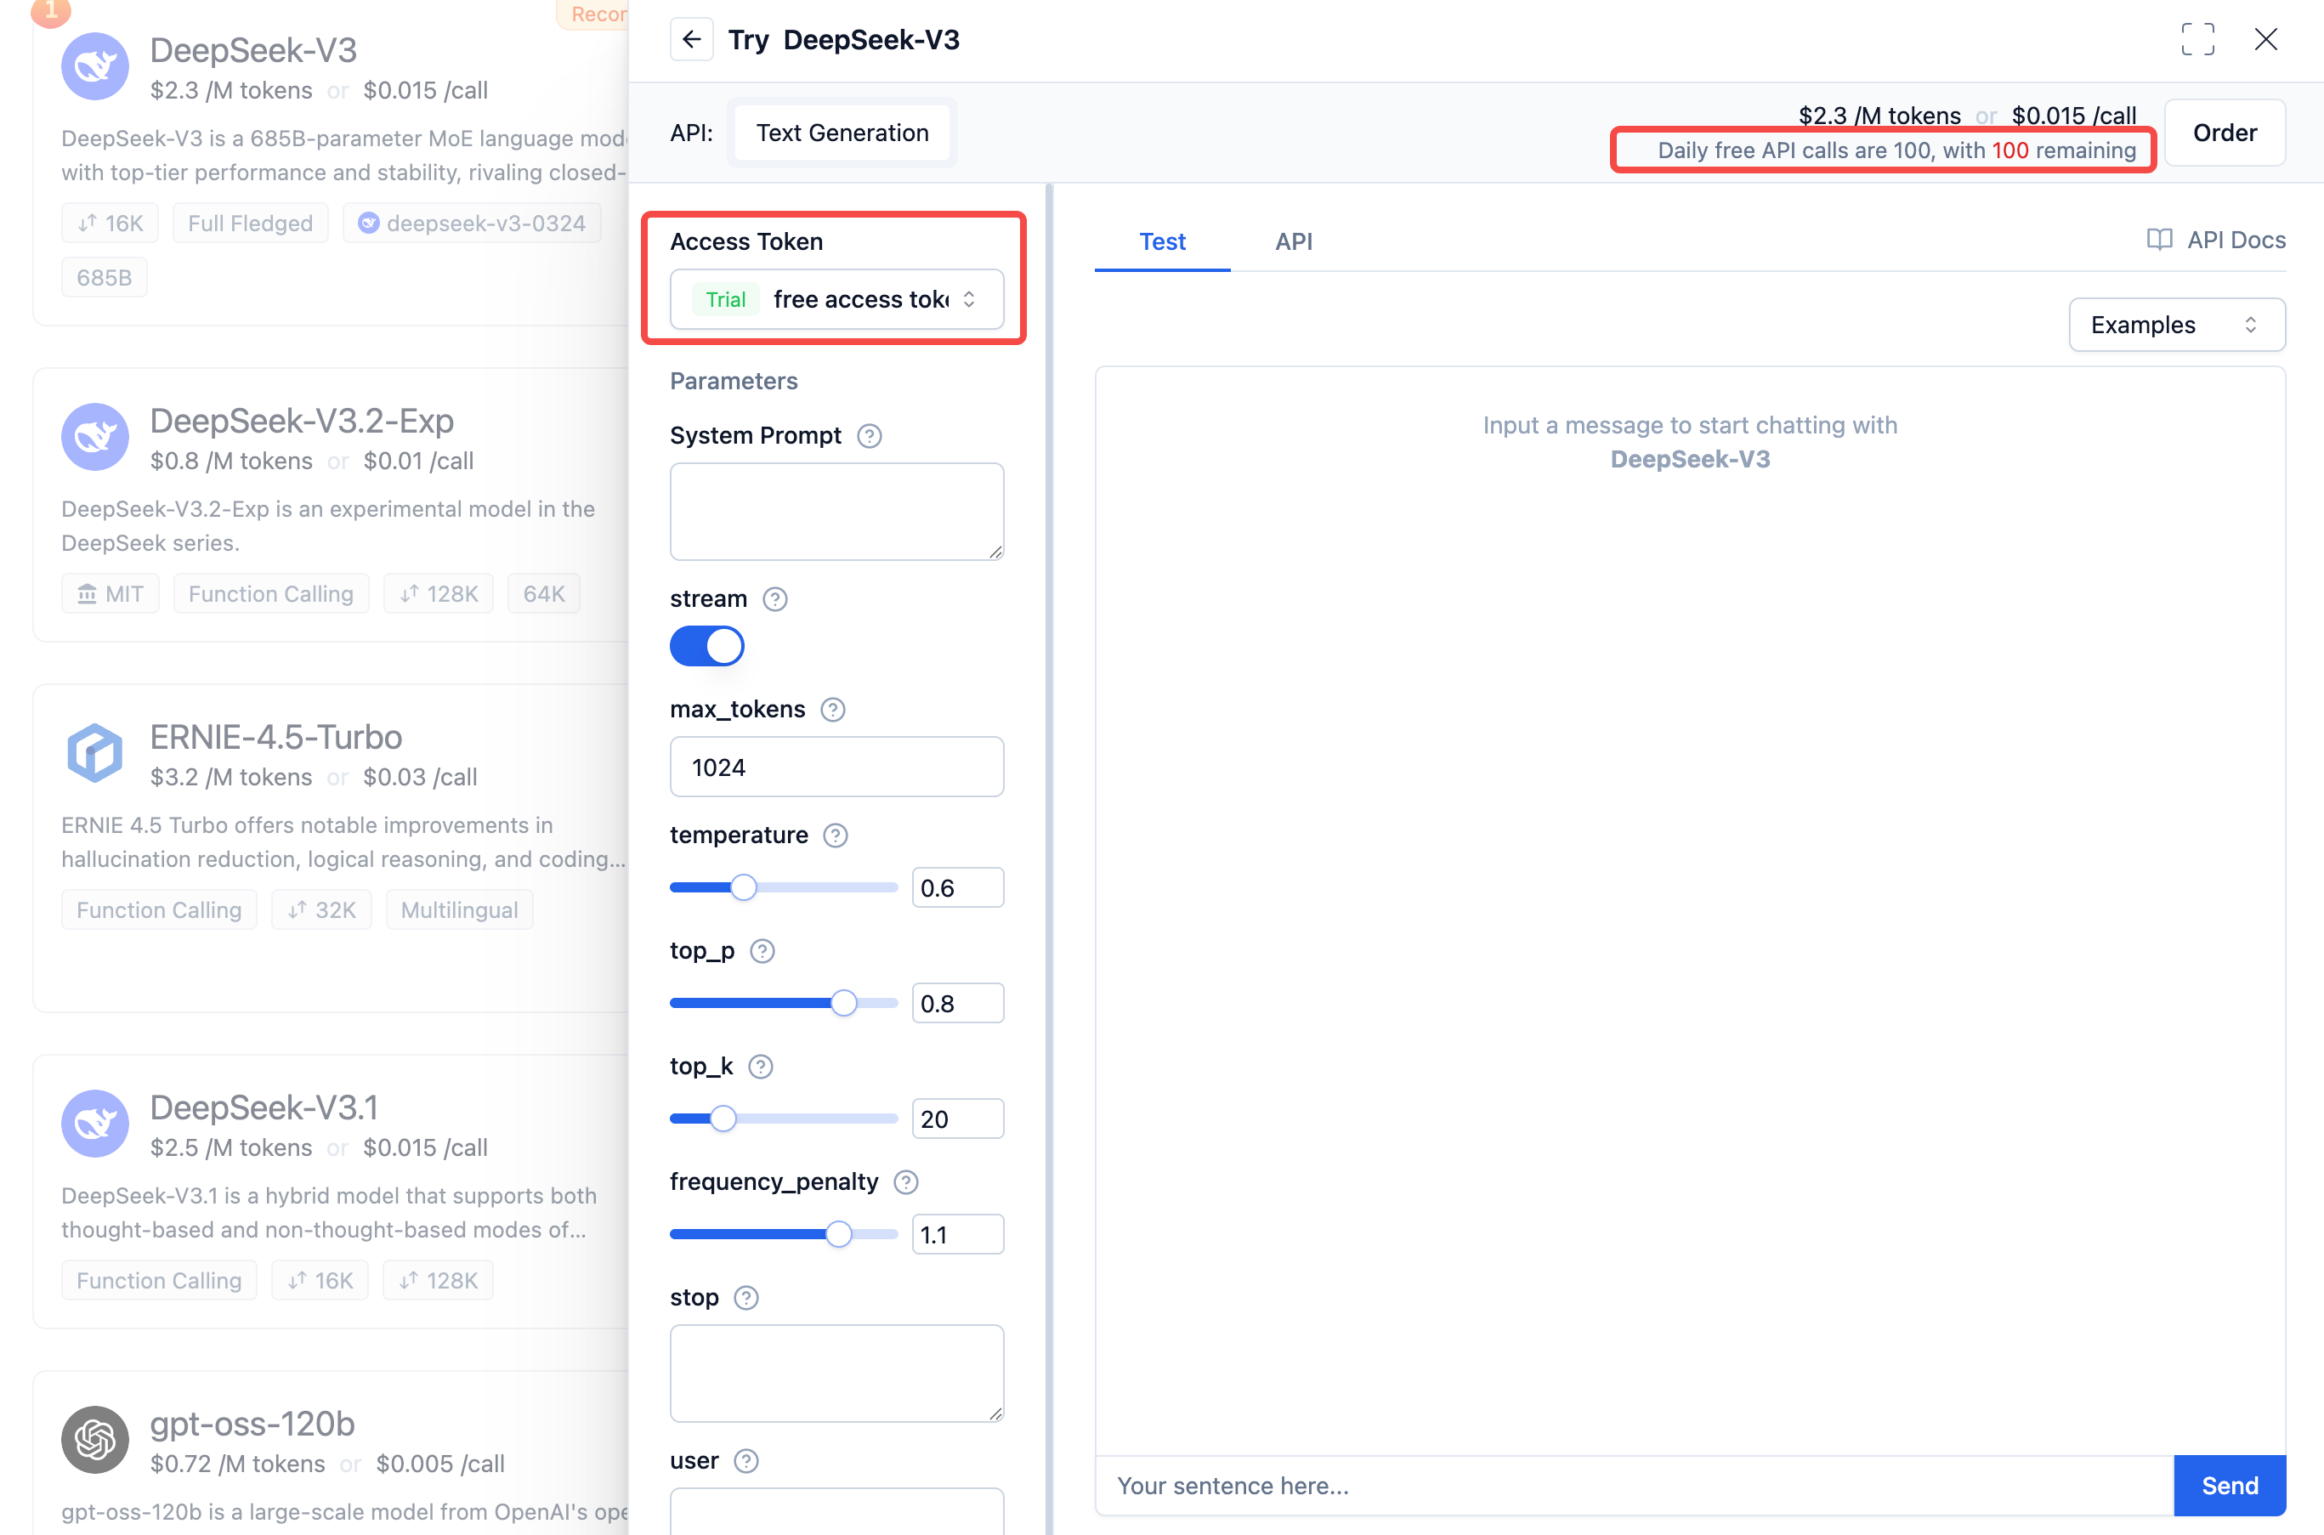Open the Access Token dropdown

pos(836,299)
